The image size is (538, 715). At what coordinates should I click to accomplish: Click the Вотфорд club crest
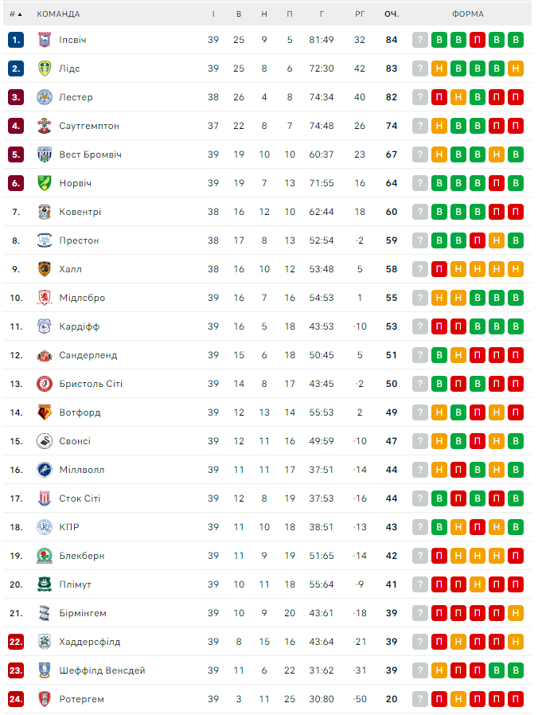44,412
